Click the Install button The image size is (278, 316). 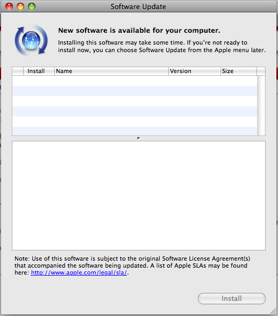pyautogui.click(x=231, y=298)
